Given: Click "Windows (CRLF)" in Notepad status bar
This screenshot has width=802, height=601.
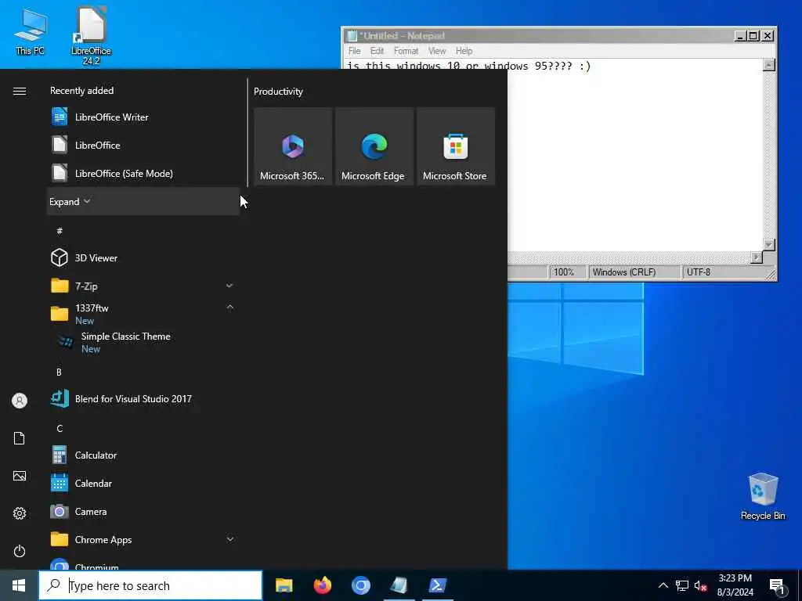Looking at the screenshot, I should pyautogui.click(x=624, y=272).
